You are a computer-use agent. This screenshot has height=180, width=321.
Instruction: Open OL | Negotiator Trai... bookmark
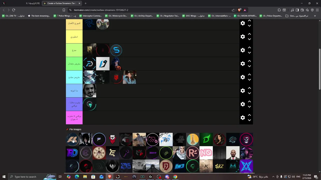[168, 16]
